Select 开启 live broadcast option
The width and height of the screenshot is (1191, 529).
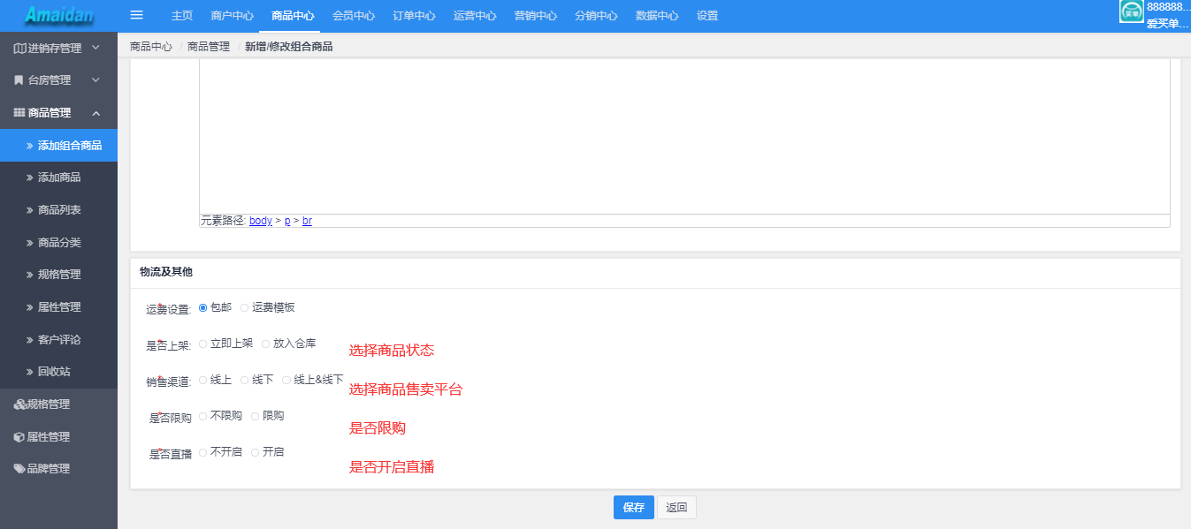256,452
